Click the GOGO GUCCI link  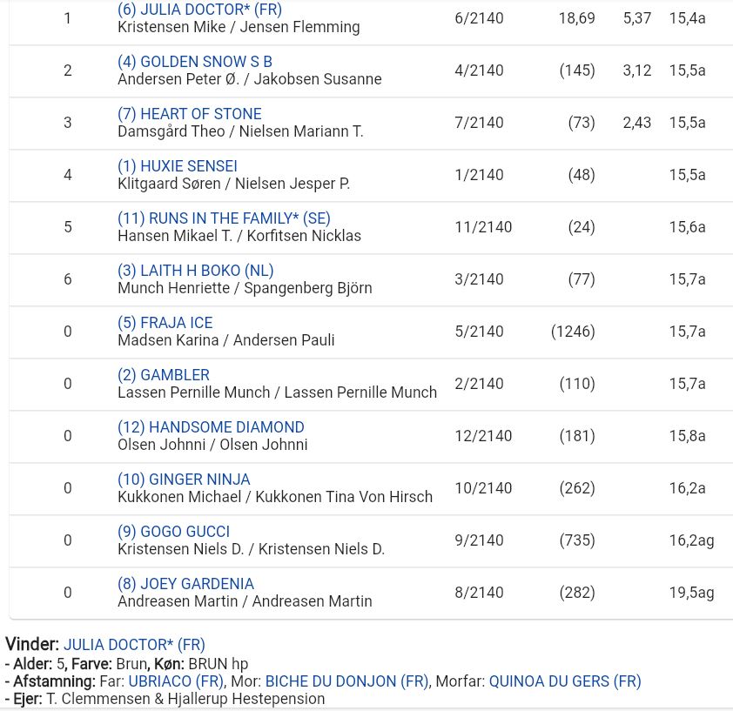point(173,532)
